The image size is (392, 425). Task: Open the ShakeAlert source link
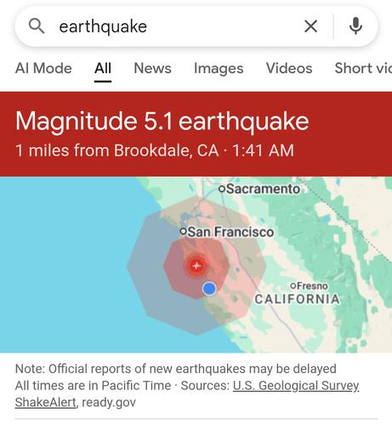(46, 402)
